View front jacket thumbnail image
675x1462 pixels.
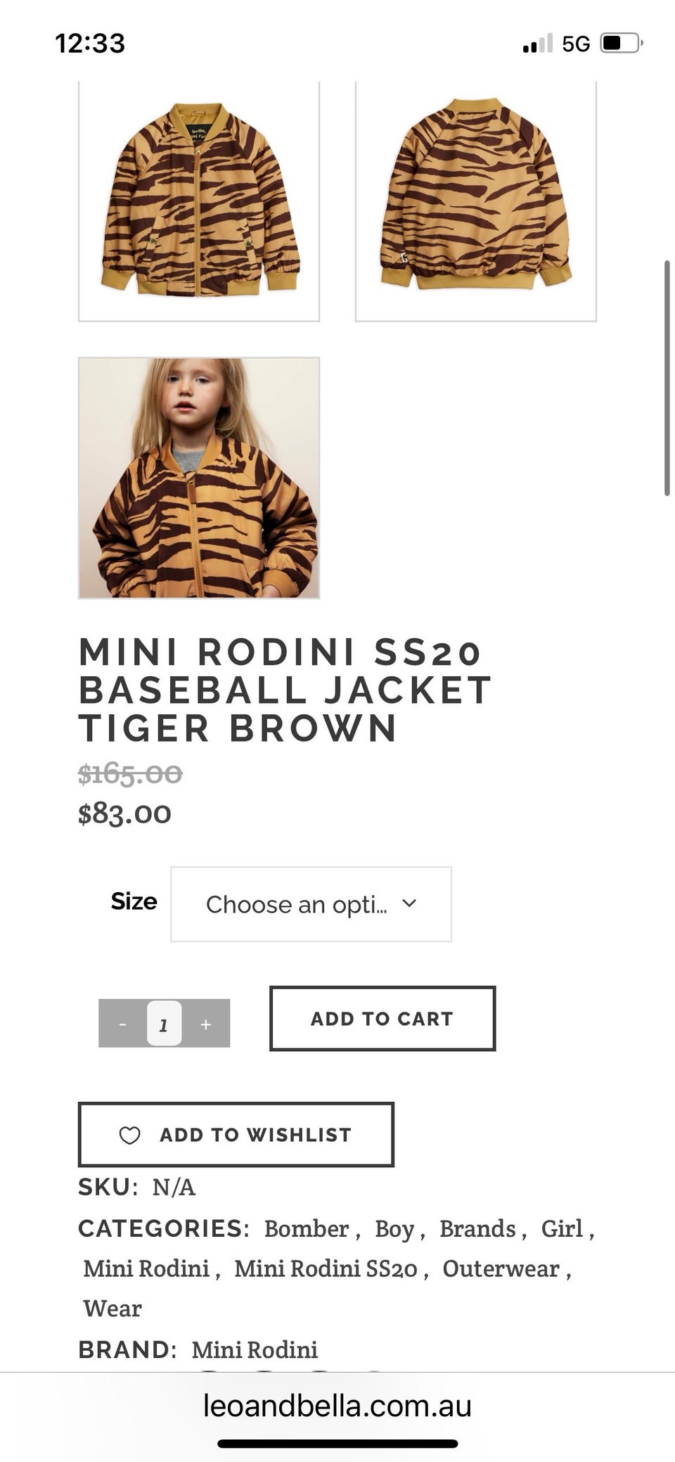[199, 201]
